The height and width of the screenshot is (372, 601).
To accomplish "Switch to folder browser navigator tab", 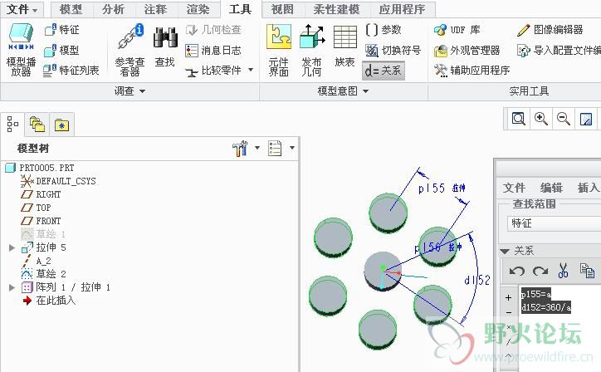I will [x=37, y=125].
